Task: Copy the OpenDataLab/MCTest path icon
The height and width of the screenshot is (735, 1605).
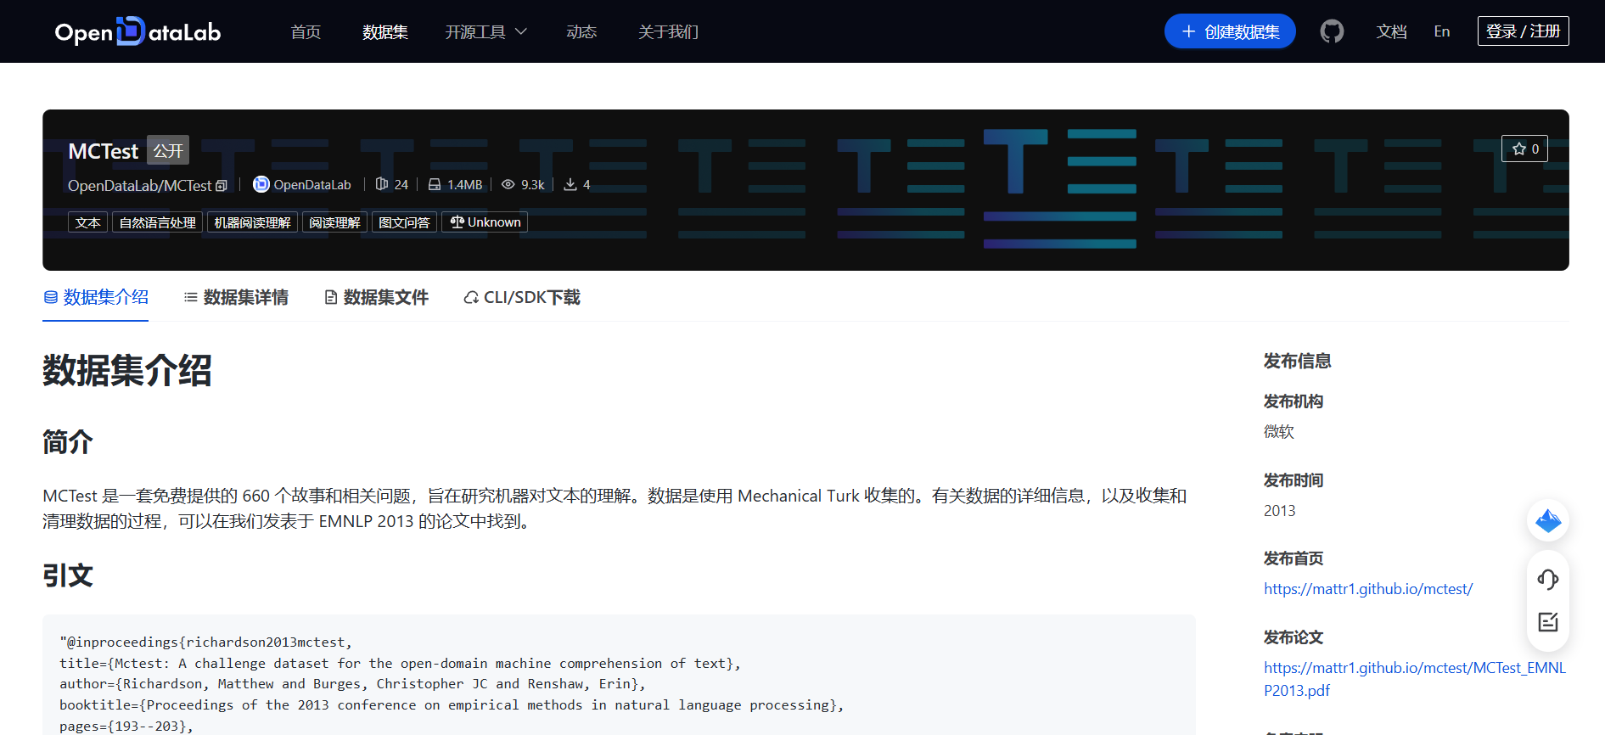Action: point(222,186)
